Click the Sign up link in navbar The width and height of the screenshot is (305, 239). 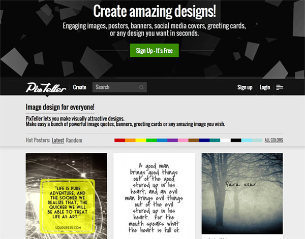tap(245, 87)
